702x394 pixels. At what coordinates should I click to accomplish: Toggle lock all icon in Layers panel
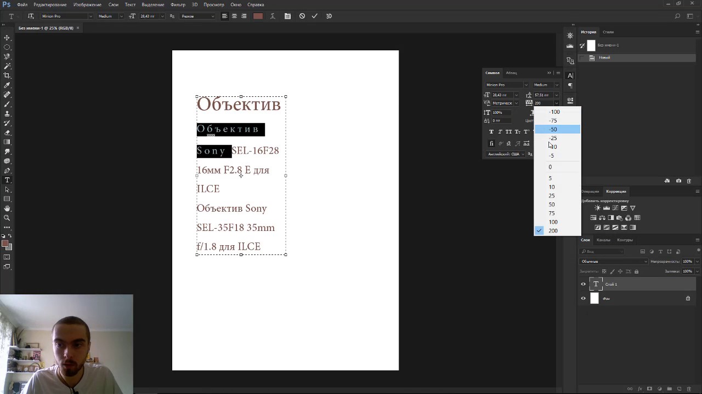[x=636, y=271]
